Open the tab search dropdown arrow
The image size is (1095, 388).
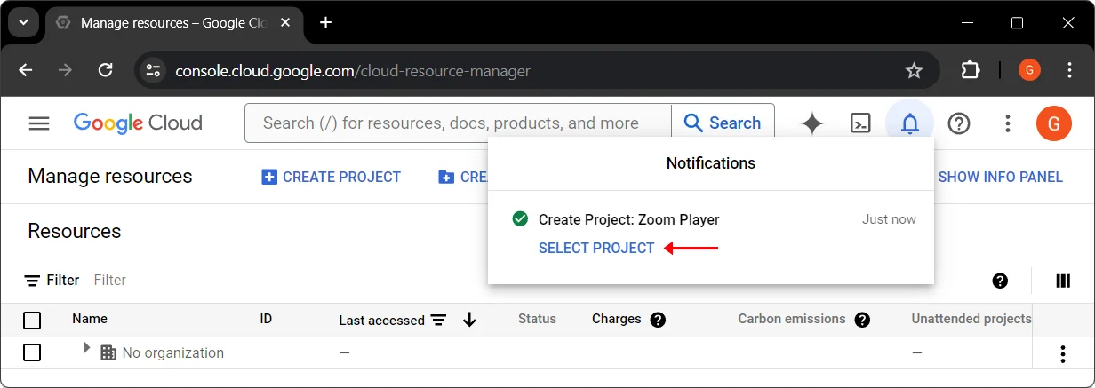point(23,22)
